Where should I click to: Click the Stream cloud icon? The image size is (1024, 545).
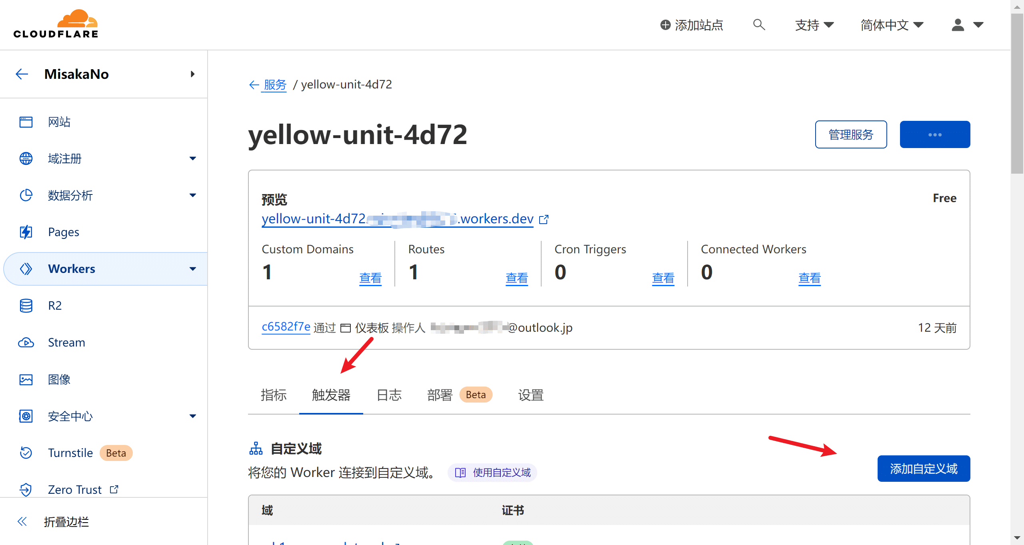[x=26, y=343]
